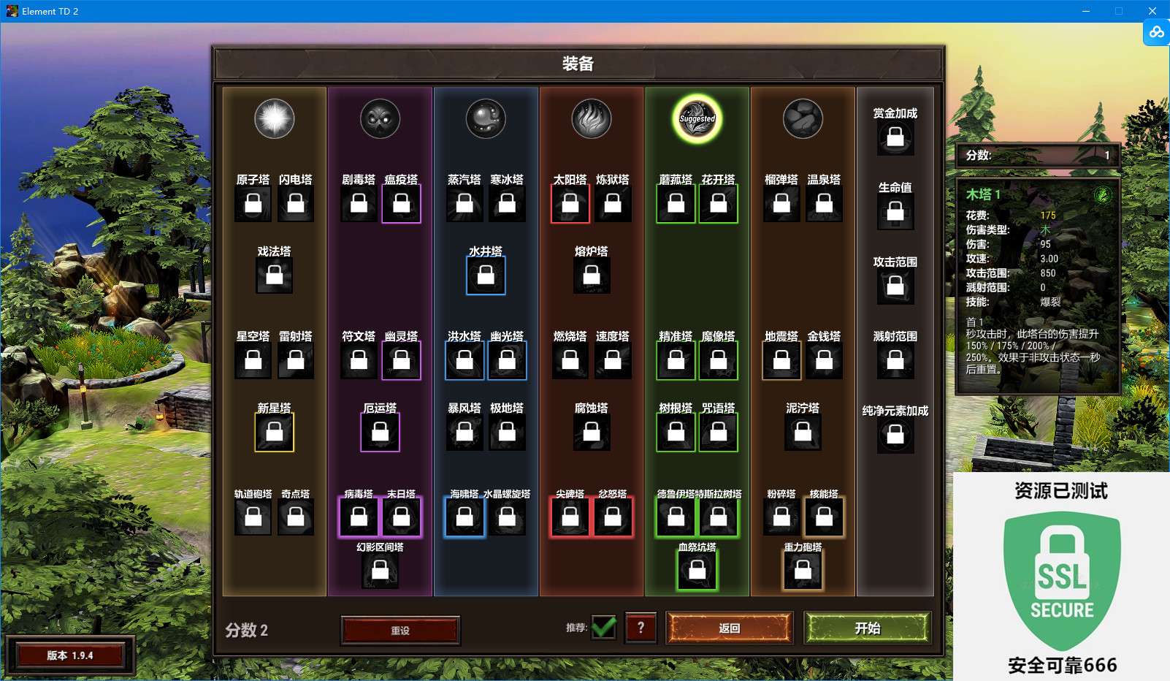Click the locked 厄运塔 tower slot

tap(380, 433)
